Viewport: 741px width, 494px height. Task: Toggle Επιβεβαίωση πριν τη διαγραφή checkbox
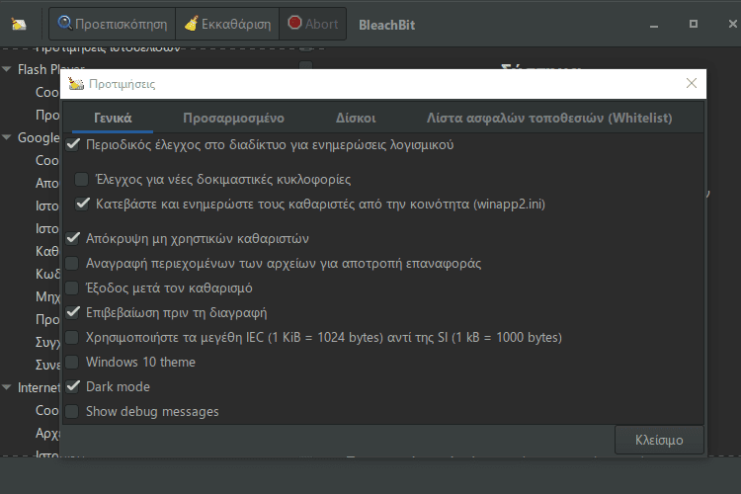click(73, 312)
